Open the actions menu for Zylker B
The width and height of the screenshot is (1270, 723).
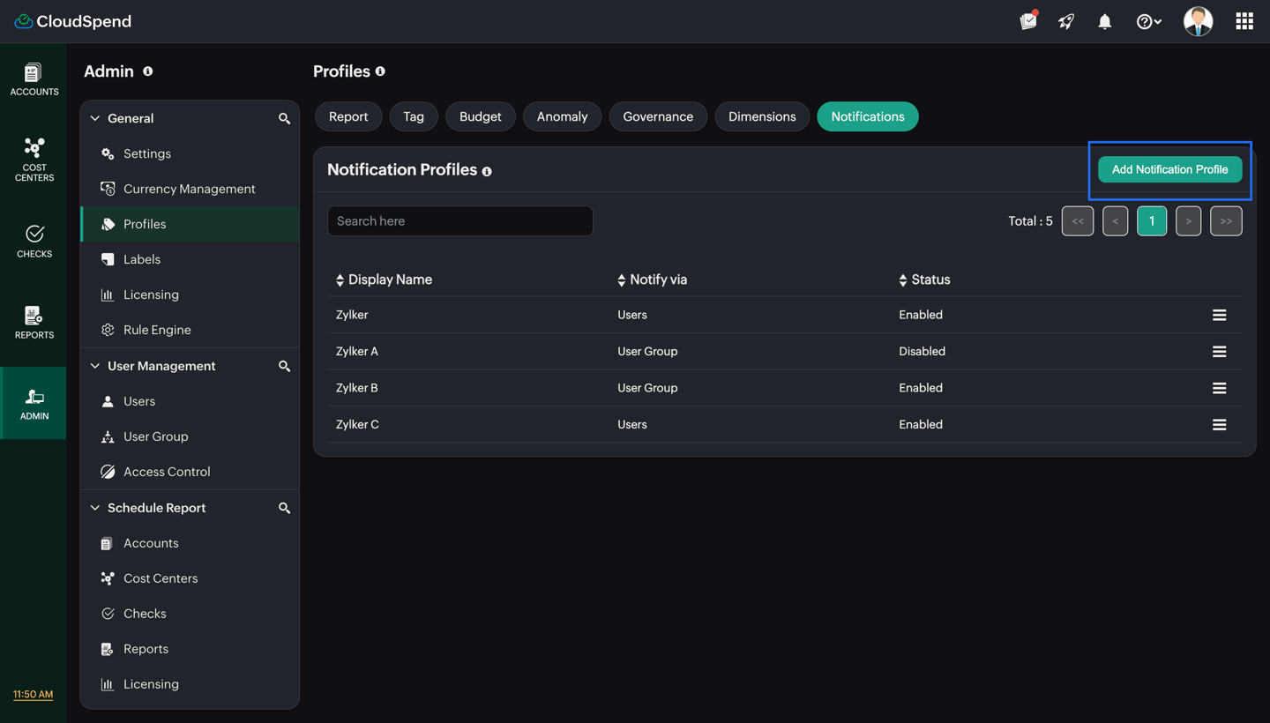tap(1219, 388)
